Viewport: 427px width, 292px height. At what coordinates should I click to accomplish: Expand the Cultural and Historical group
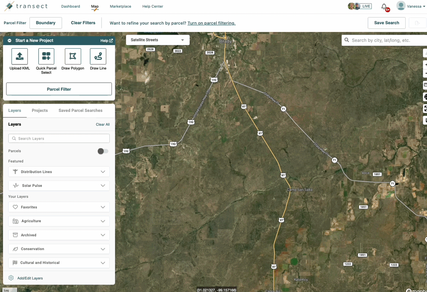(102, 263)
